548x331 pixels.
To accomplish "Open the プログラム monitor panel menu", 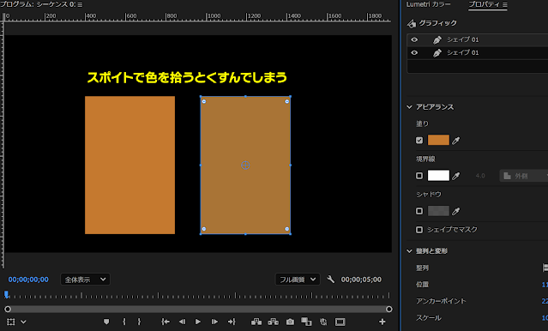I will (80, 5).
